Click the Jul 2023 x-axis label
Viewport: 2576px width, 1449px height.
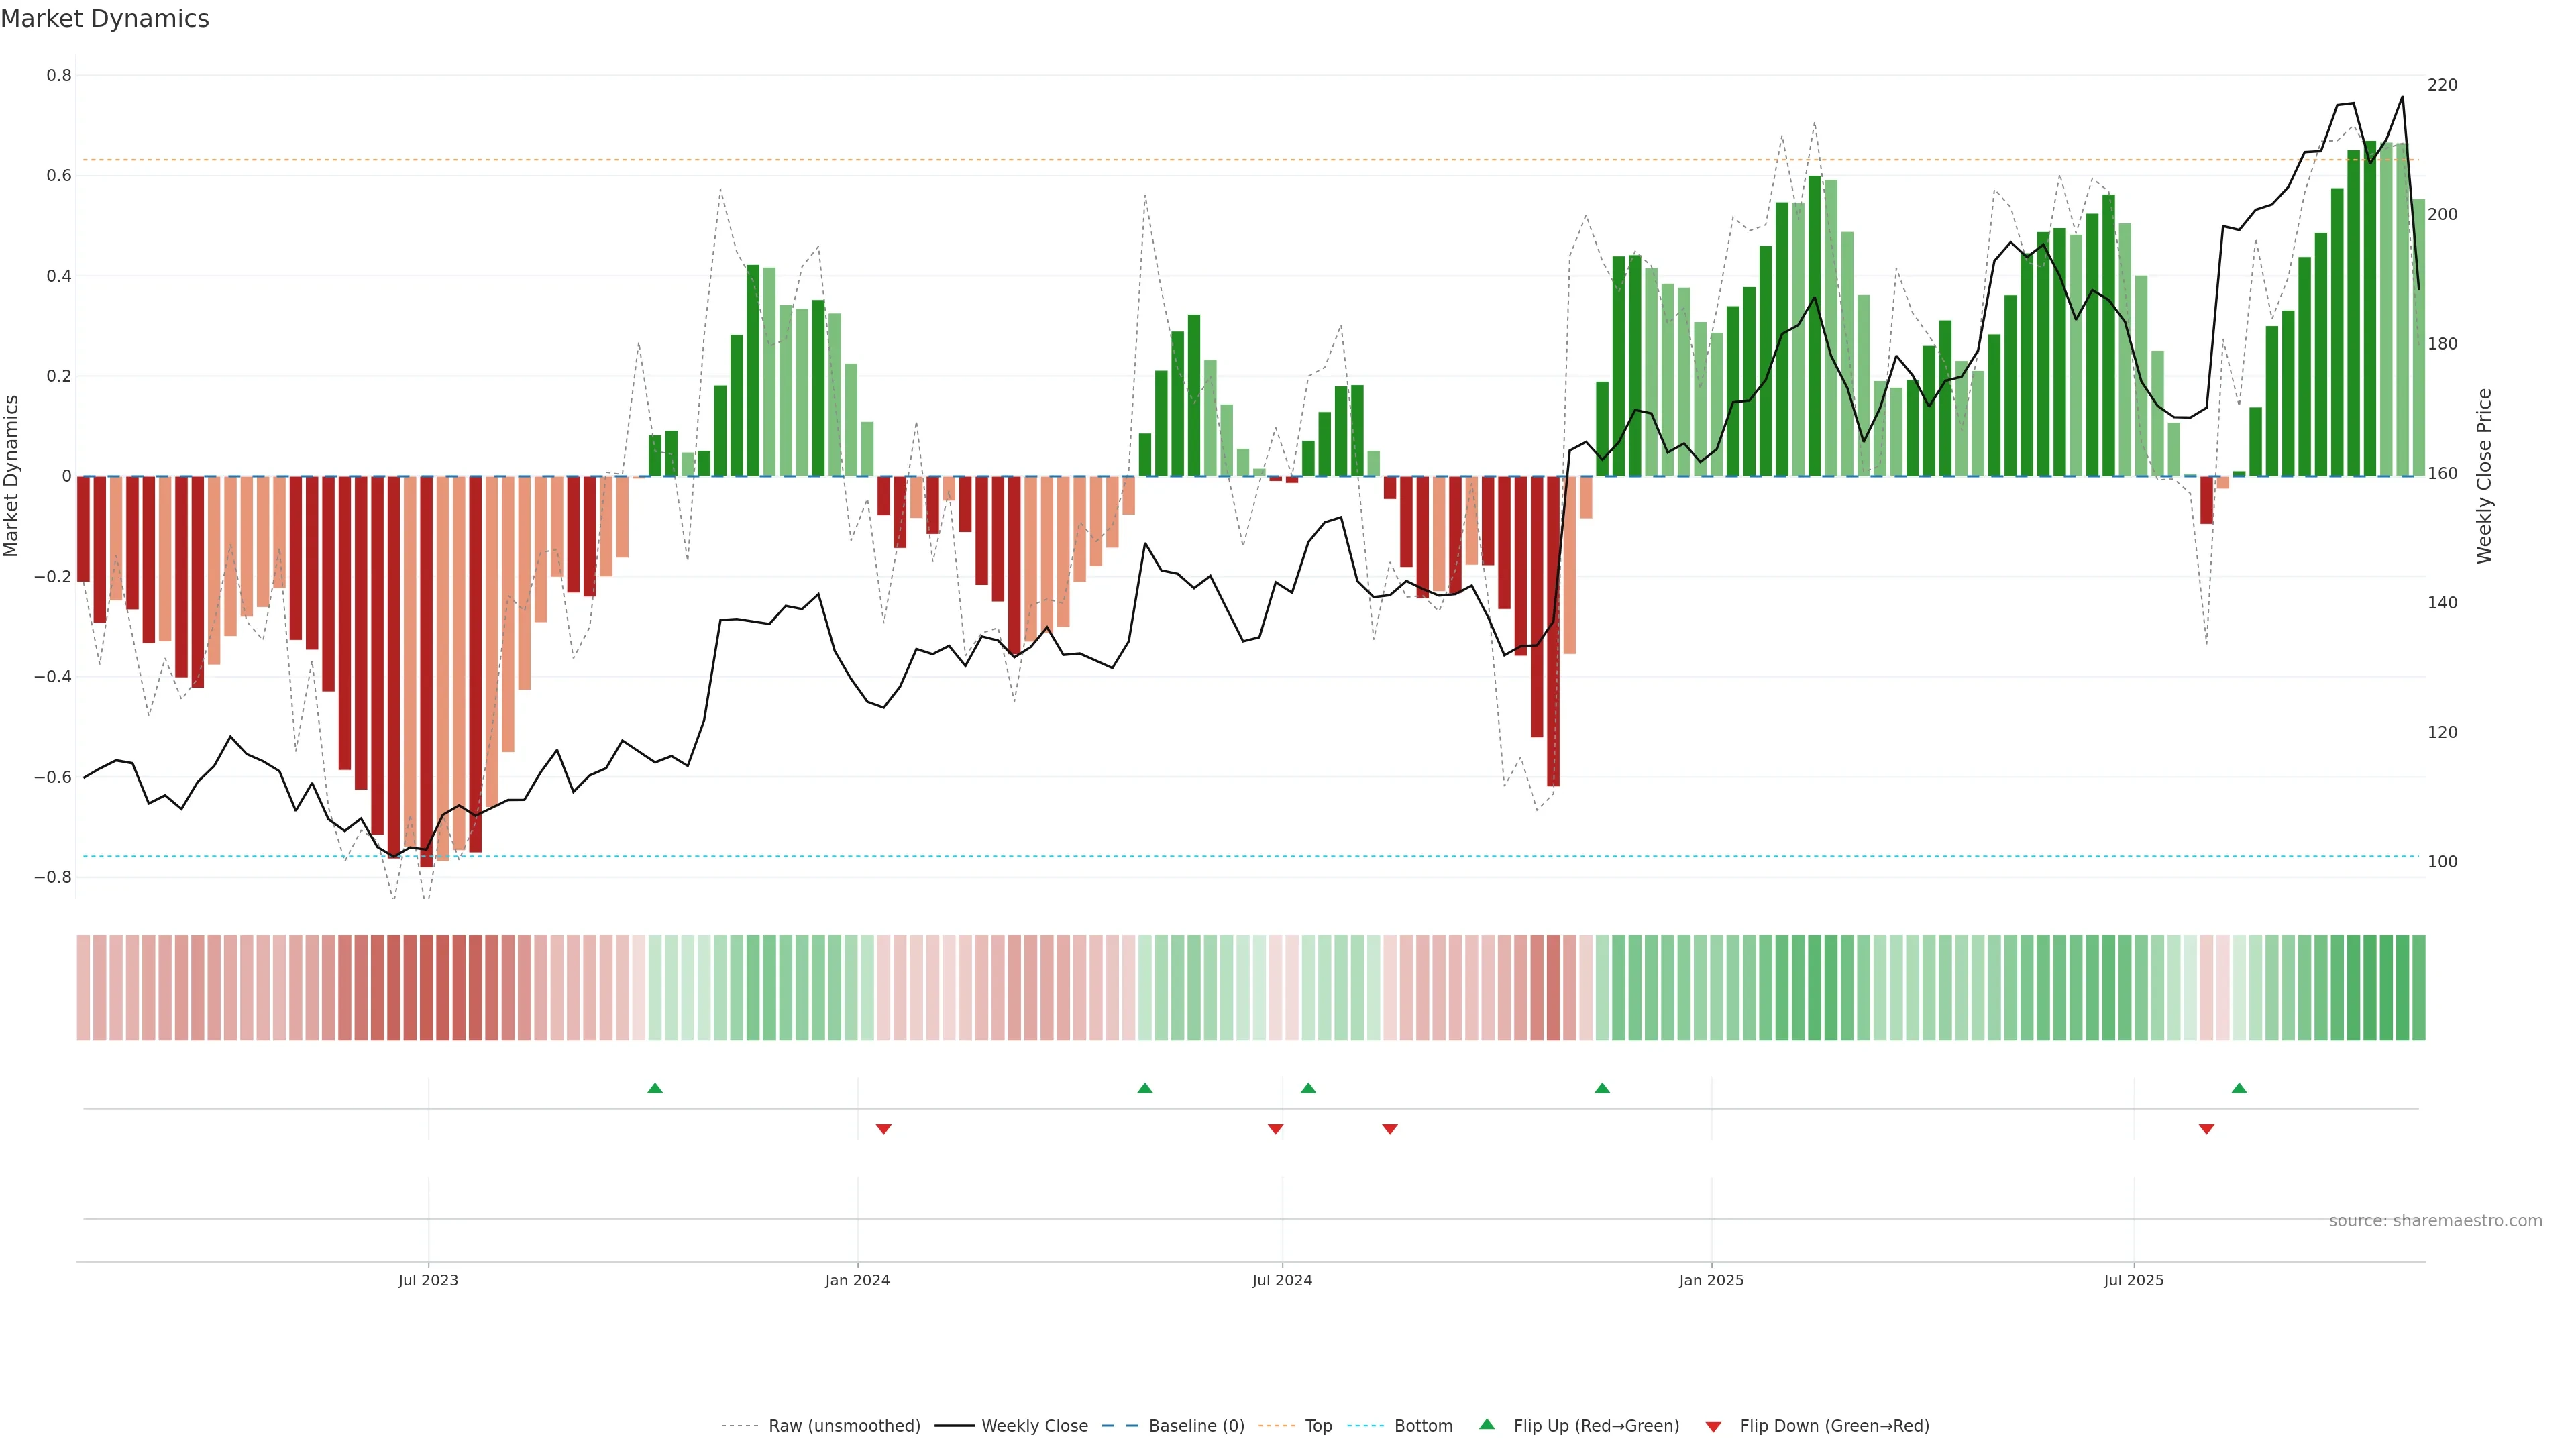pos(428,1280)
